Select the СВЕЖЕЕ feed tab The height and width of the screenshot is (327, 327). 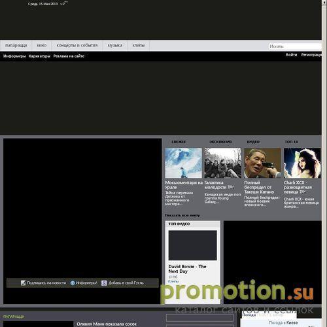(179, 142)
